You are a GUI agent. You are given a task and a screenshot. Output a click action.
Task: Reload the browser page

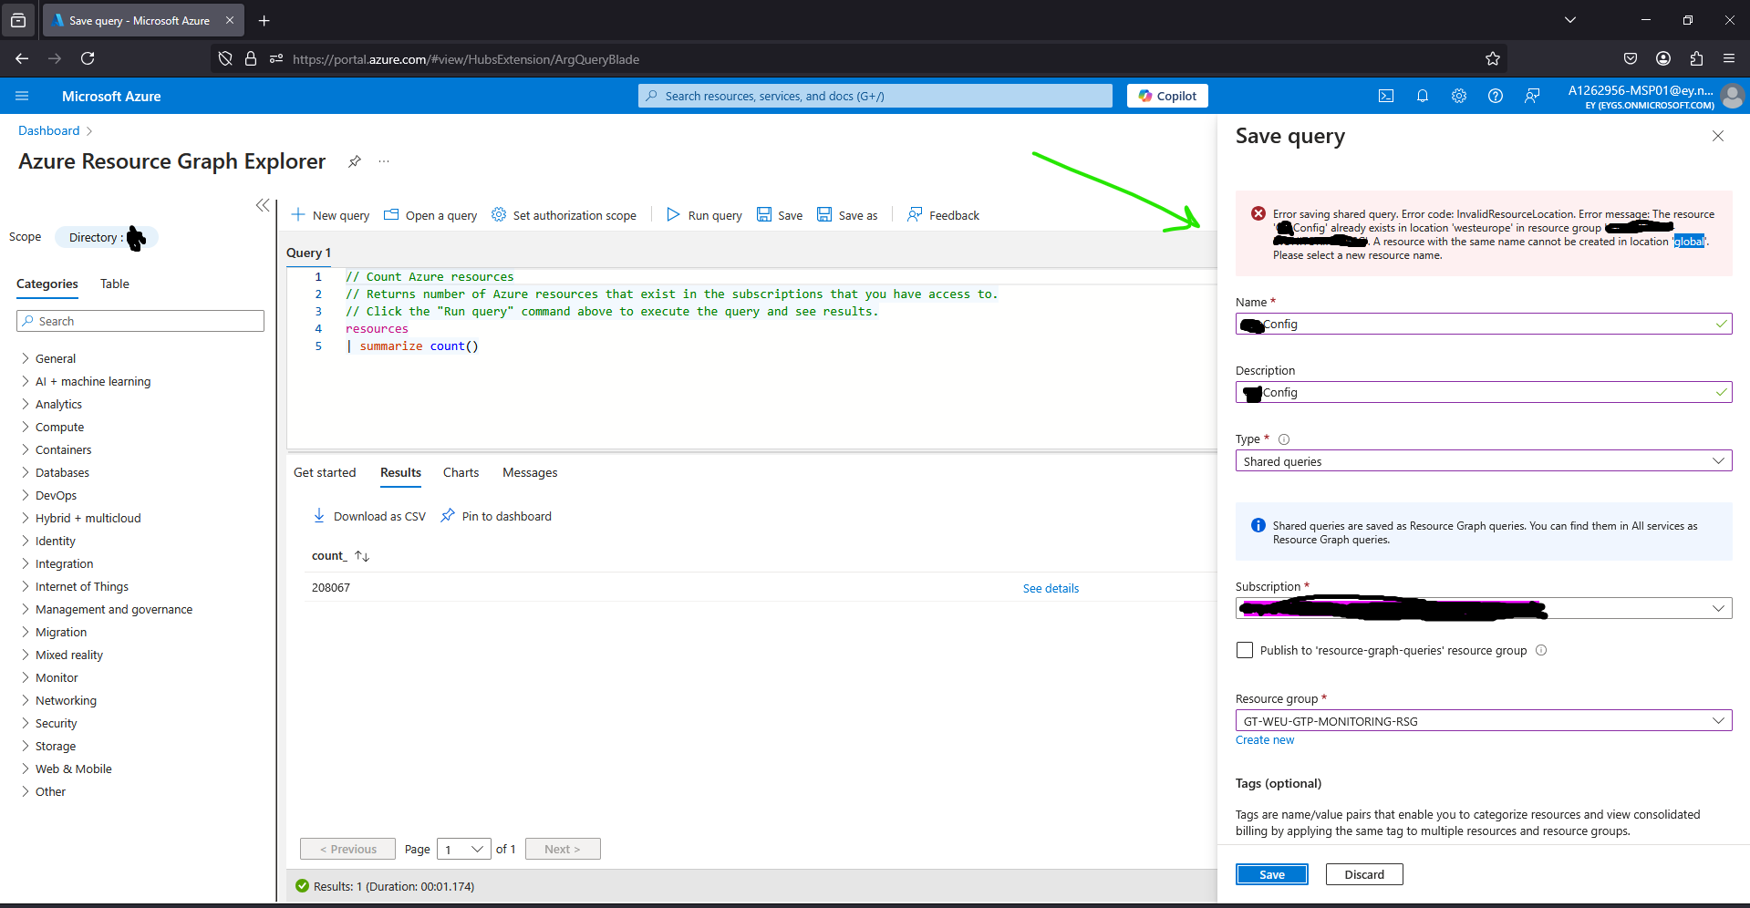[88, 58]
